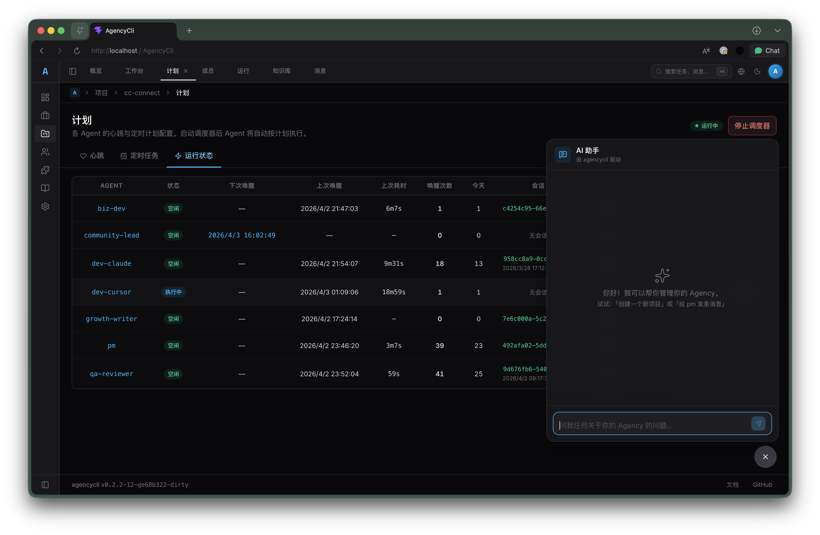Click the 项目 breadcrumb item

(x=101, y=93)
